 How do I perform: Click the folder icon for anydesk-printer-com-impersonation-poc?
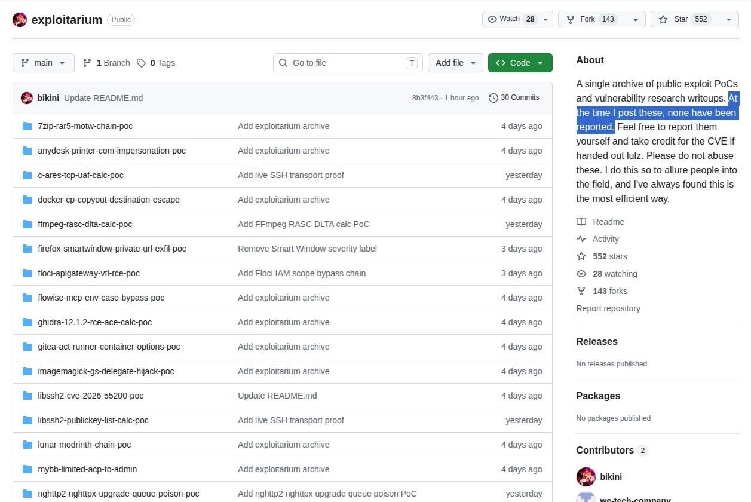point(27,151)
